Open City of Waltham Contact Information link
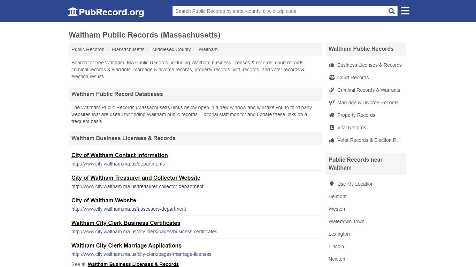This screenshot has height=267, width=476. pos(120,155)
